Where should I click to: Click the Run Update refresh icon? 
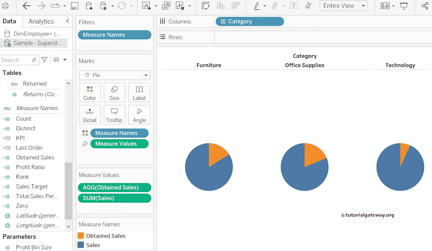point(121,6)
